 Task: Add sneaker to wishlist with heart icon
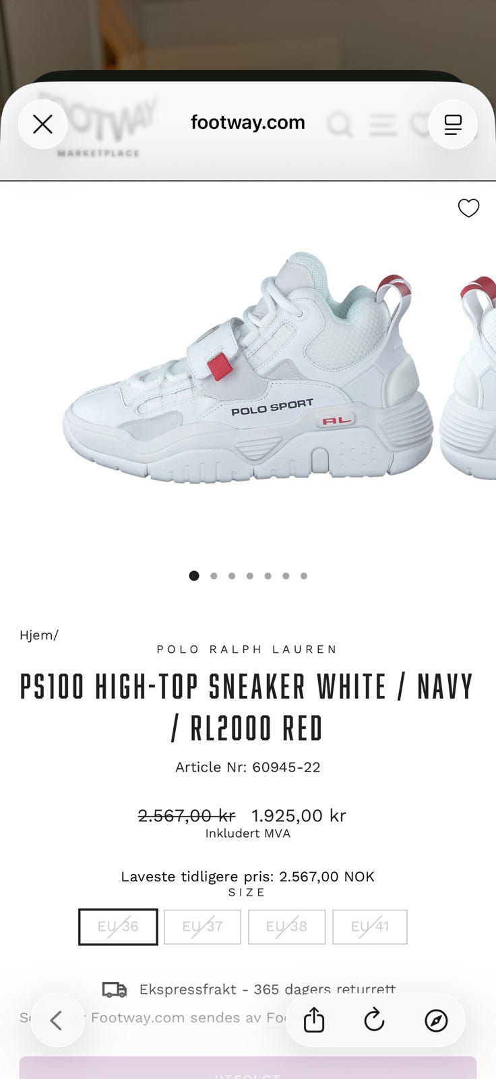pyautogui.click(x=468, y=208)
